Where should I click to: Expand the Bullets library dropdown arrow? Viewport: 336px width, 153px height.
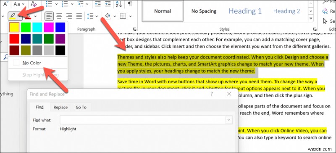tap(56, 4)
